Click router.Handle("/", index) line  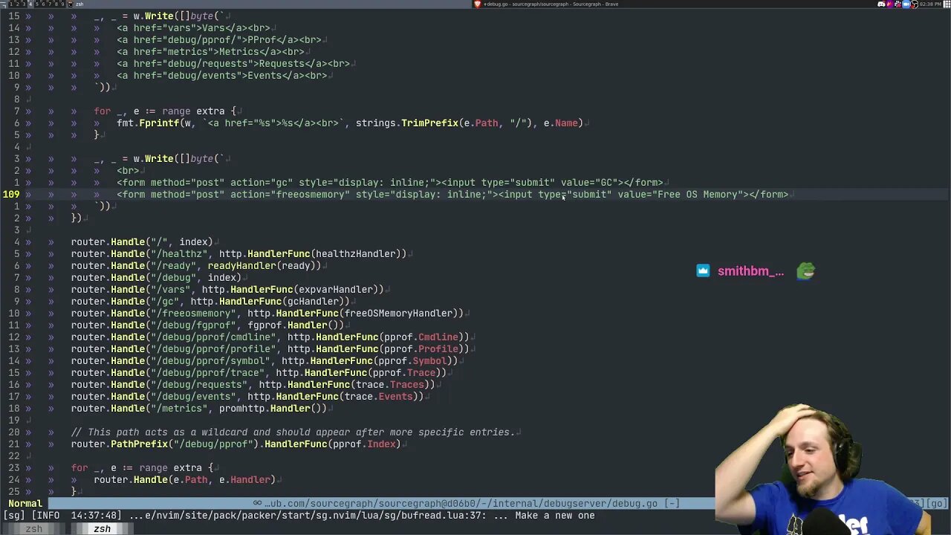pyautogui.click(x=142, y=241)
